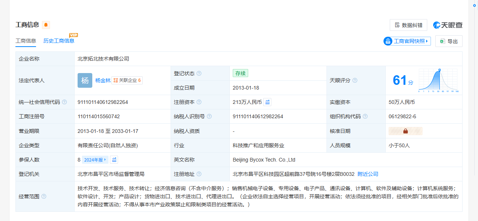Click the company name 北京拓北技术有限公司
Image resolution: width=478 pixels, height=221 pixels.
tap(103, 59)
